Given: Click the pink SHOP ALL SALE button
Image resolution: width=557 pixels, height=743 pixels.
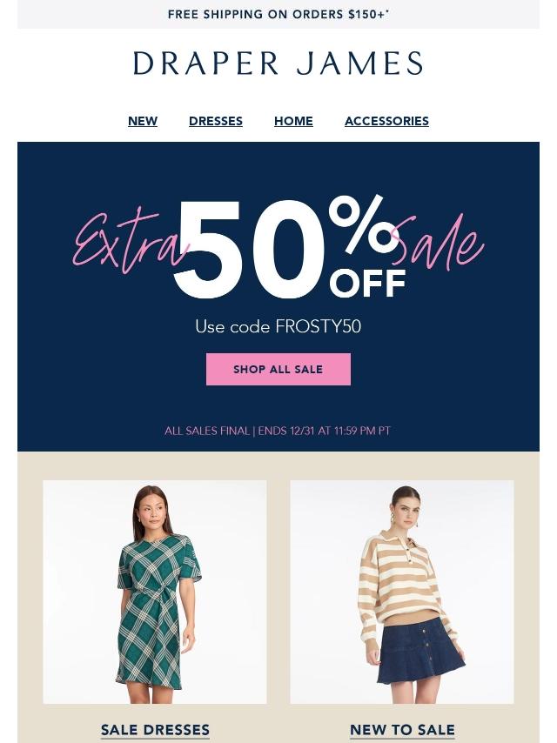Looking at the screenshot, I should click(278, 369).
